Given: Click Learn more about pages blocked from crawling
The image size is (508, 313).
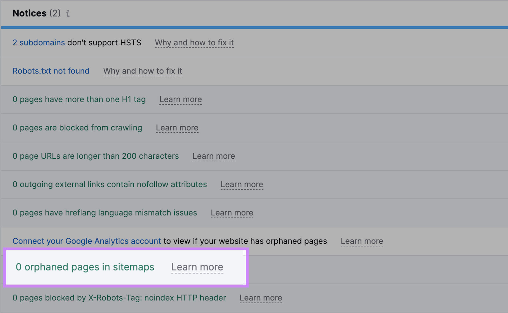Looking at the screenshot, I should (x=177, y=128).
